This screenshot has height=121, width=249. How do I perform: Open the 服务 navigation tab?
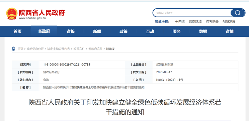177,31
